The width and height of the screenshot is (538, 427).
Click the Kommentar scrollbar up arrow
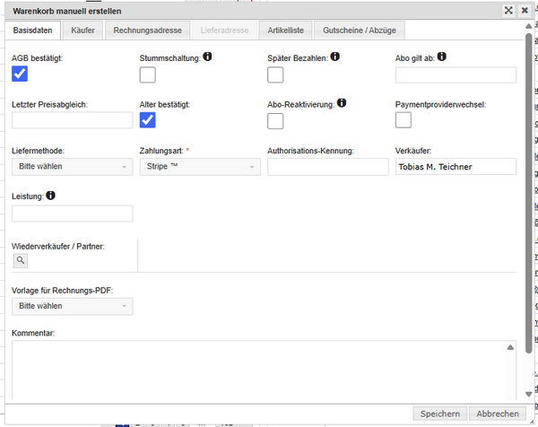click(x=510, y=347)
